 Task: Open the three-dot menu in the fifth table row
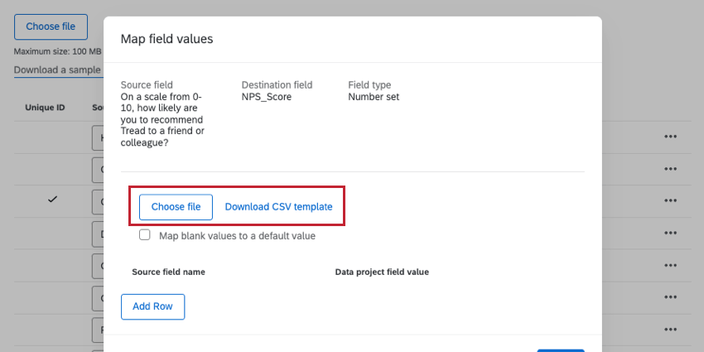pyautogui.click(x=671, y=266)
